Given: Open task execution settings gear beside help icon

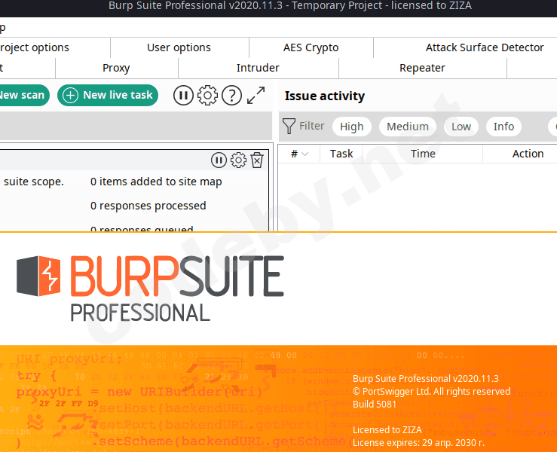Looking at the screenshot, I should pos(207,96).
